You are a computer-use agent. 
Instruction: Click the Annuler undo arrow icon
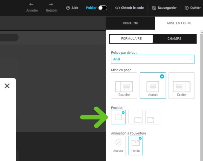click(31, 5)
